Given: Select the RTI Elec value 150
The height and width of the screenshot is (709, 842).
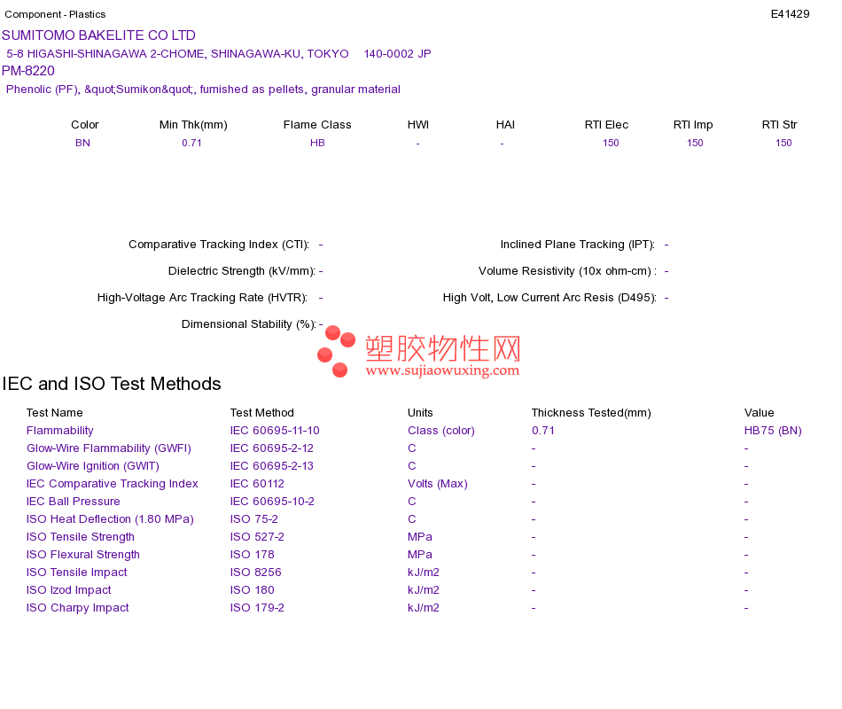Looking at the screenshot, I should click(611, 143).
